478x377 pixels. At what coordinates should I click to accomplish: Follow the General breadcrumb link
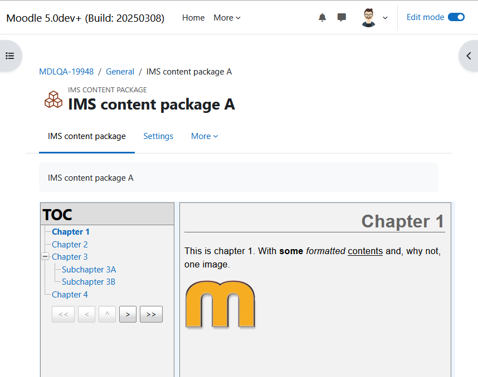coord(120,72)
